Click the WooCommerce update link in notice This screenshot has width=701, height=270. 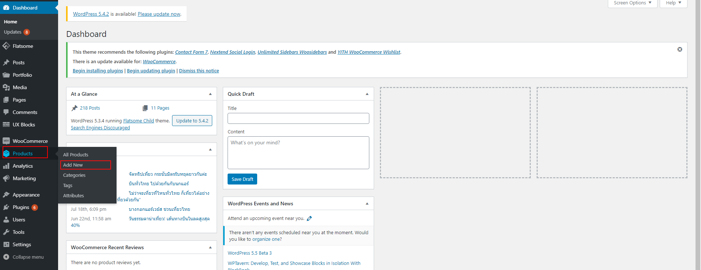point(159,62)
